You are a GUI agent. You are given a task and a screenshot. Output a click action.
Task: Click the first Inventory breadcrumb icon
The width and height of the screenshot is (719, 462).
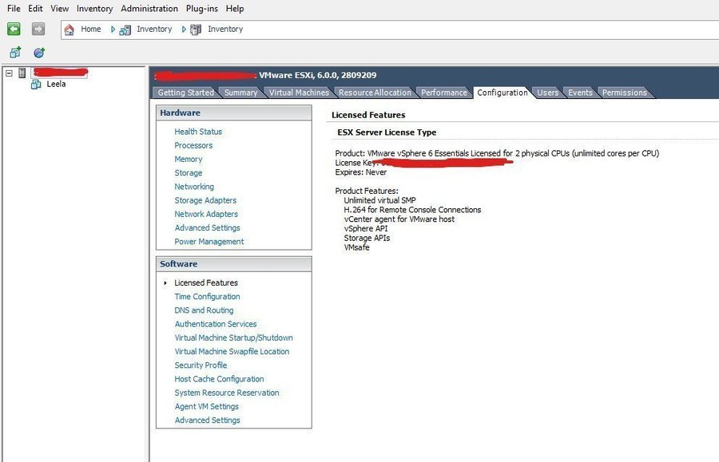pyautogui.click(x=125, y=30)
